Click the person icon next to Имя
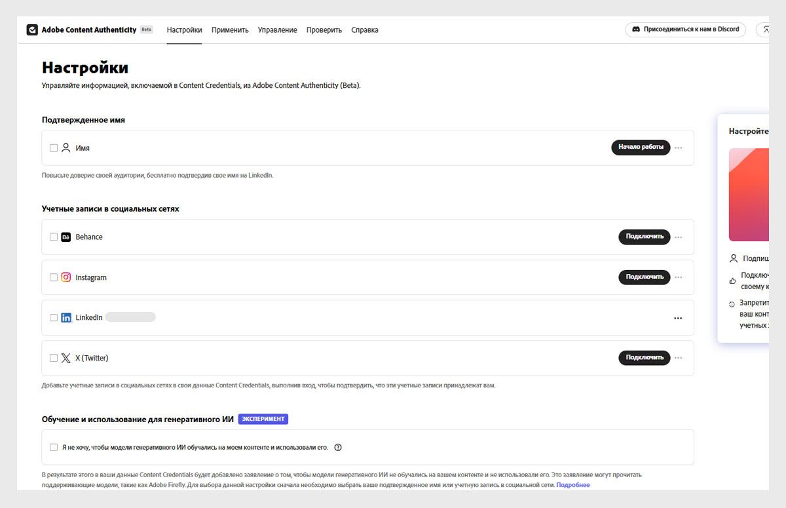The image size is (786, 508). [65, 148]
